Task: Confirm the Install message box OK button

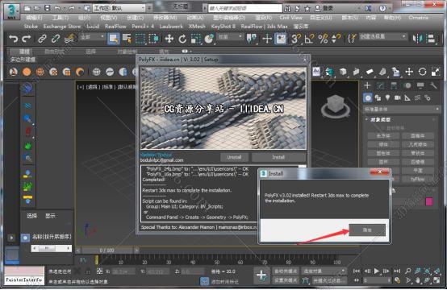Action: (x=367, y=230)
